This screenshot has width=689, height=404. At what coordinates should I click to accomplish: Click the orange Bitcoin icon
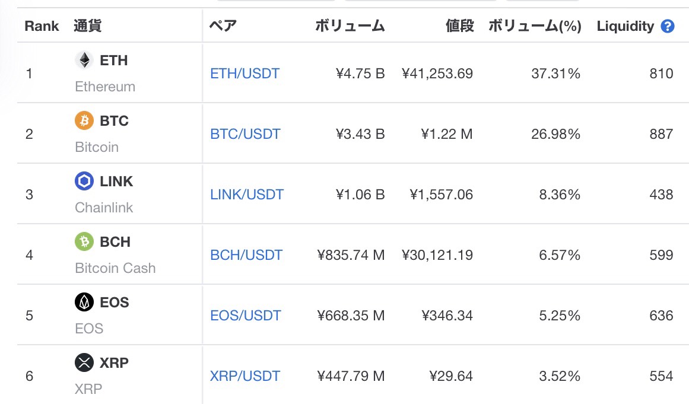84,120
